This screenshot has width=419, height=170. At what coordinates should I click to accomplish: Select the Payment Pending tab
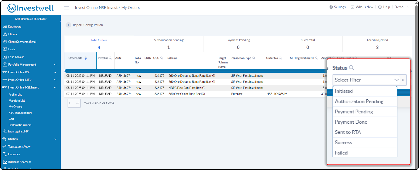point(238,44)
